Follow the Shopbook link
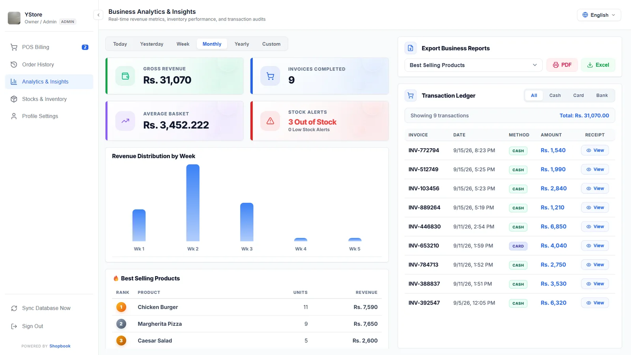This screenshot has height=355, width=631. 60,346
